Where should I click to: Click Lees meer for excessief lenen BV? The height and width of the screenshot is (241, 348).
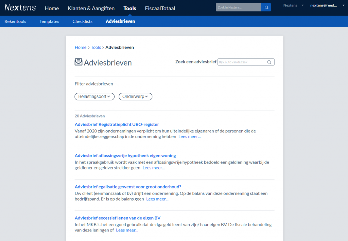[x=127, y=230]
